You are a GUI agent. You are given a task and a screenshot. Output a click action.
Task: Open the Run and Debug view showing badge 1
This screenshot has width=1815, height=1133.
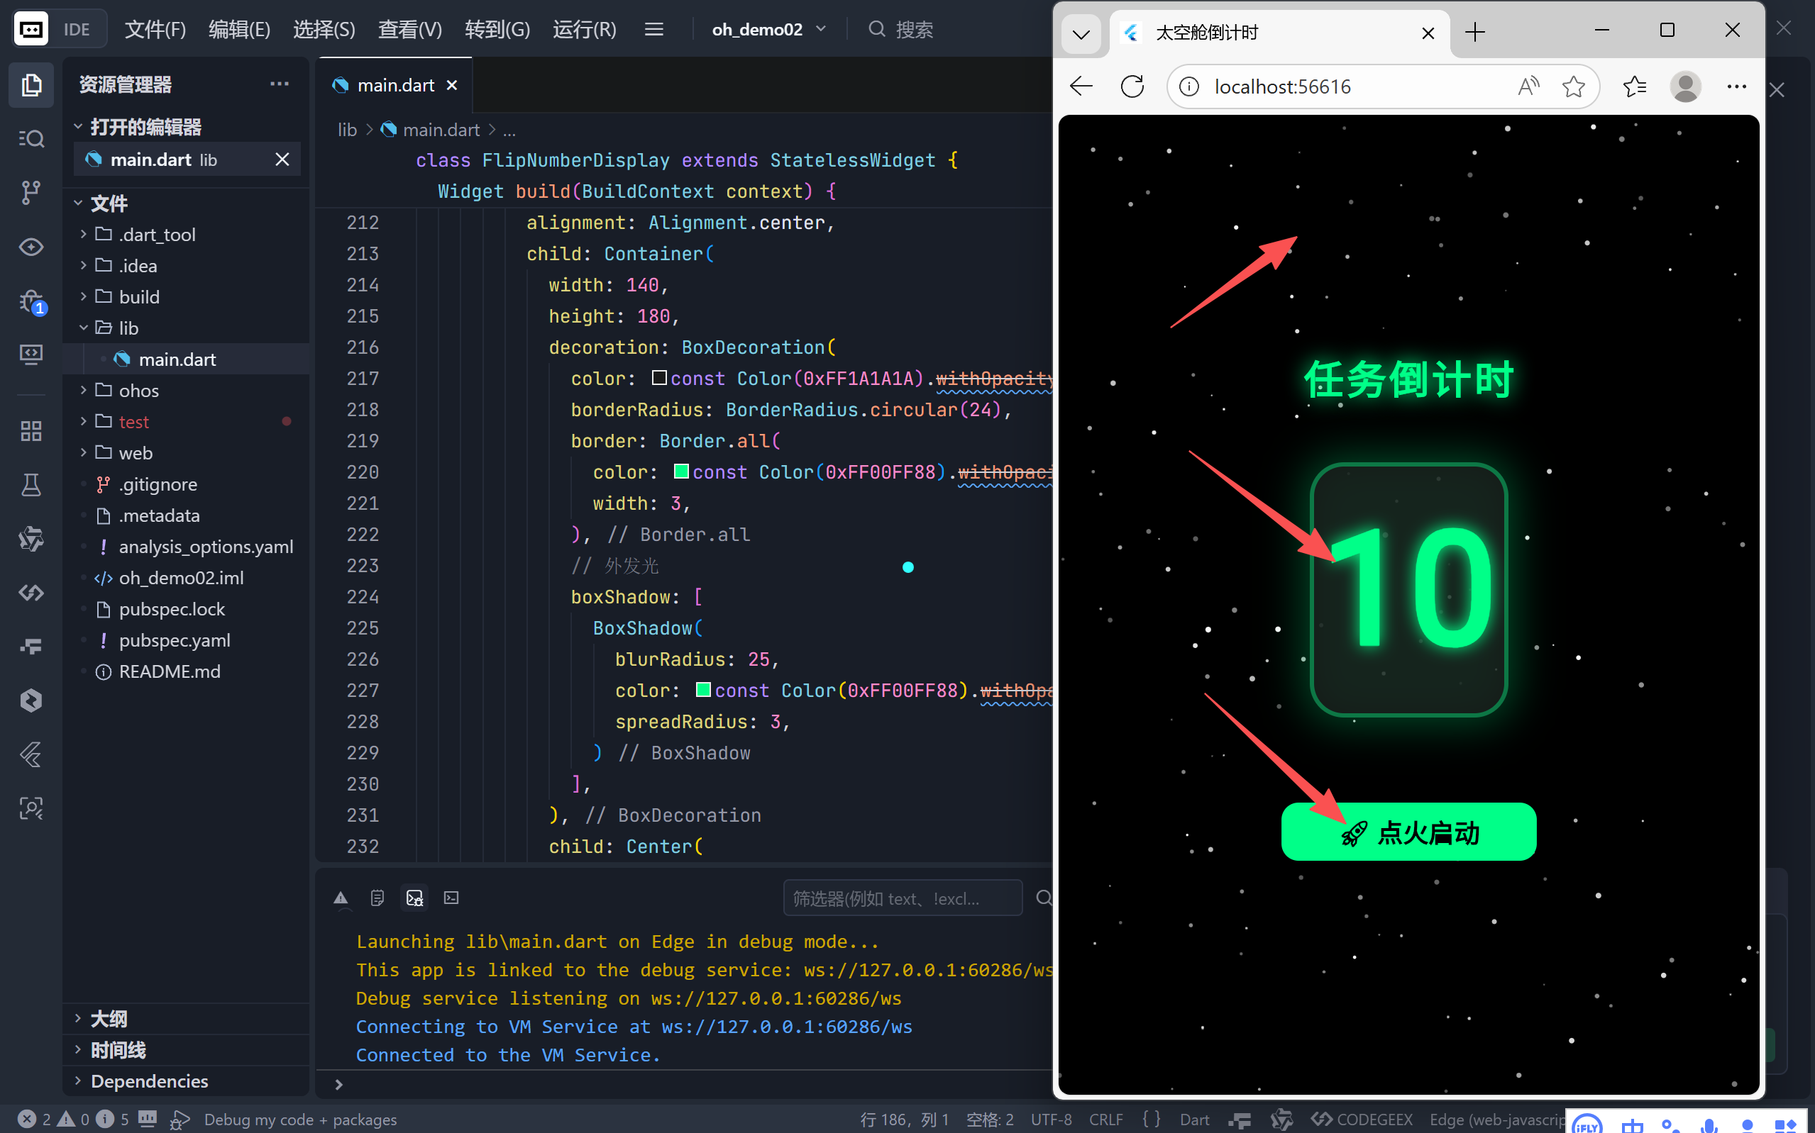click(31, 301)
